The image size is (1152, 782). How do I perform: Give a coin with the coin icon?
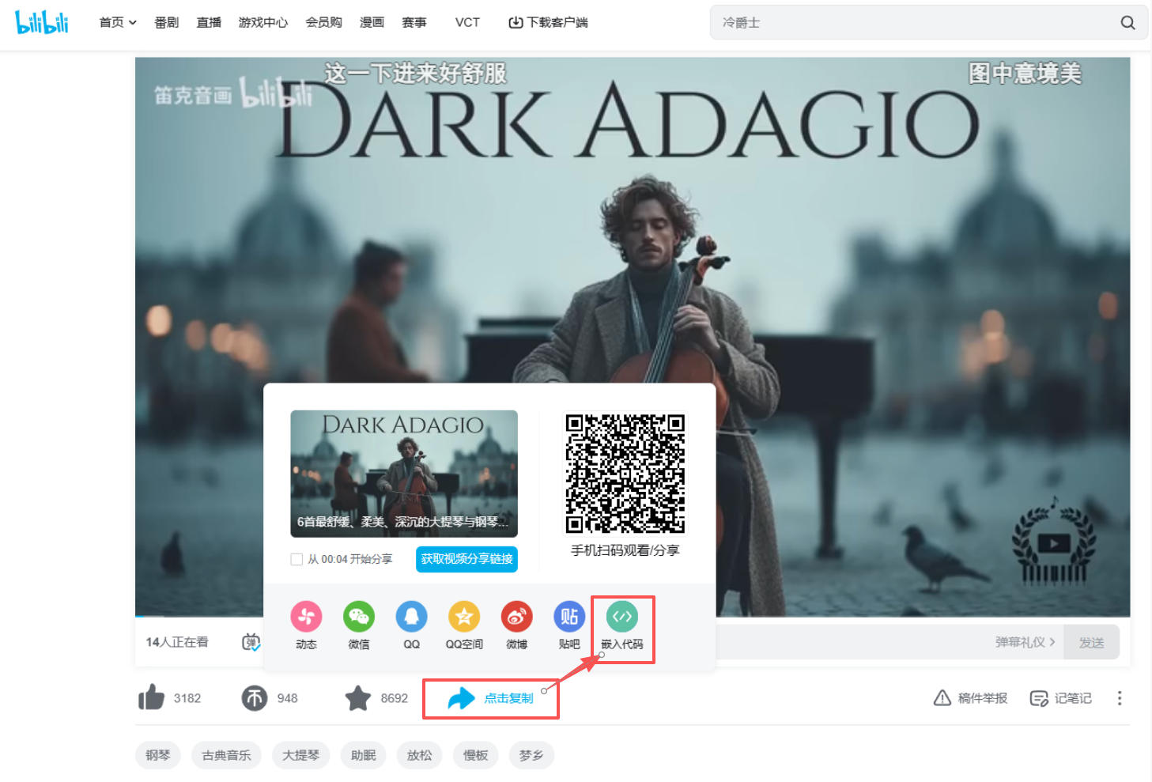click(255, 698)
